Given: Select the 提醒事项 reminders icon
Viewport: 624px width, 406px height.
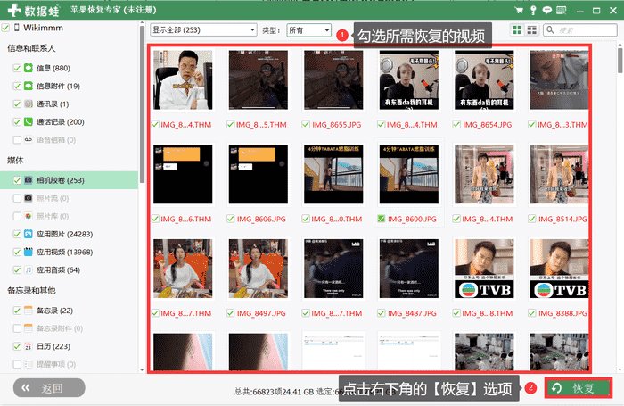Looking at the screenshot, I should [x=29, y=364].
